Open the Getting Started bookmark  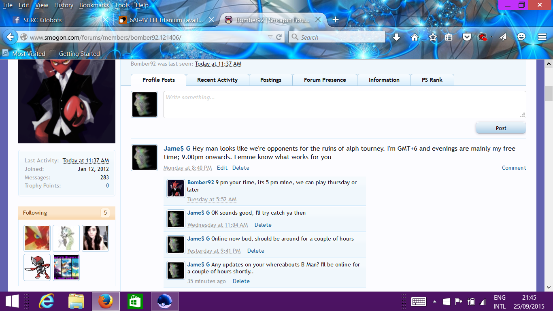click(x=74, y=53)
